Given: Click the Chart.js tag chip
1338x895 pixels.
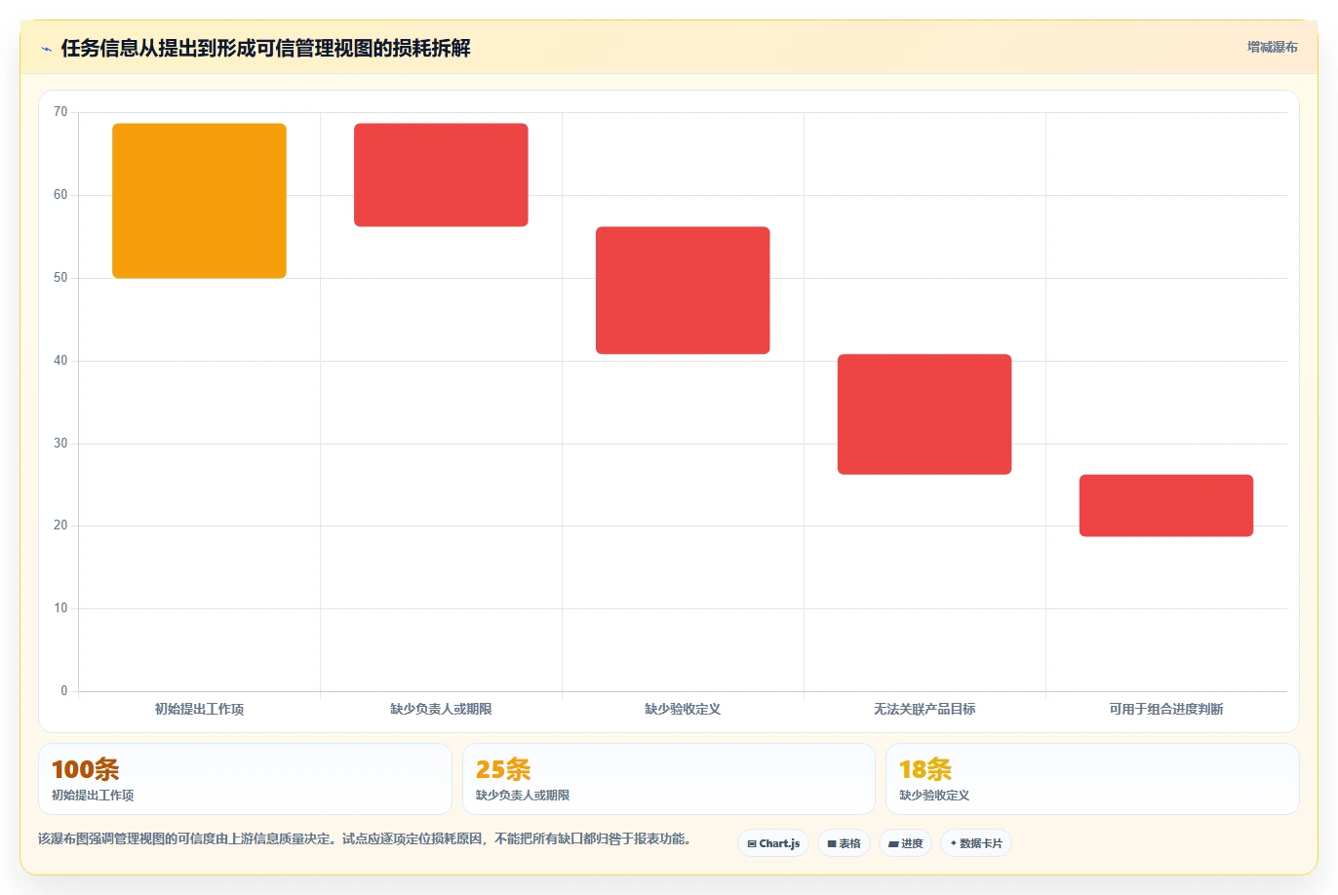Looking at the screenshot, I should [773, 843].
